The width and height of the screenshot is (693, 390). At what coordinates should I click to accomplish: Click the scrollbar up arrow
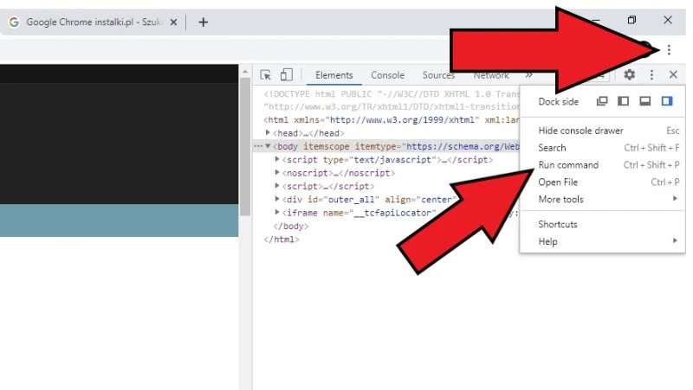(245, 71)
